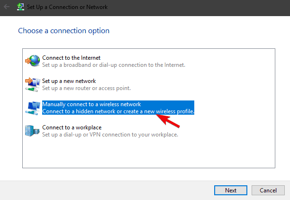Click the new router or access point description
This screenshot has width=290, height=200.
[x=86, y=88]
